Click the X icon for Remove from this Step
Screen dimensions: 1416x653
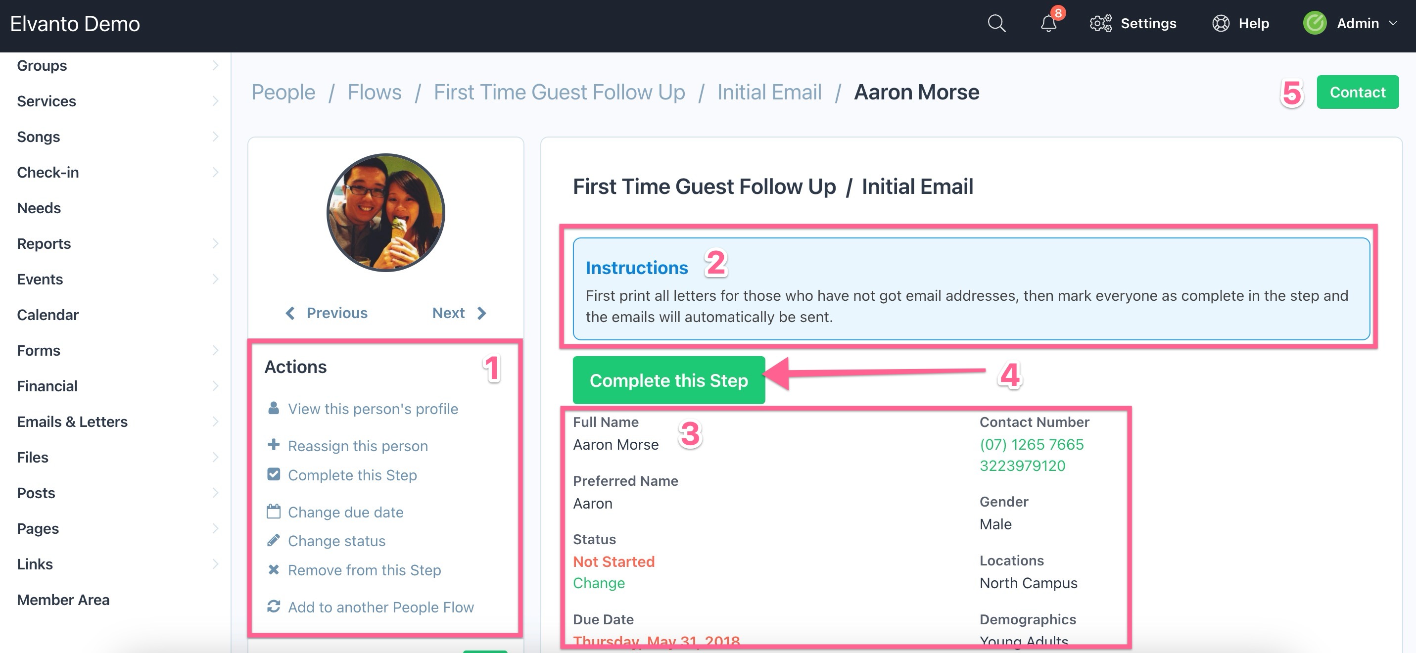(273, 569)
